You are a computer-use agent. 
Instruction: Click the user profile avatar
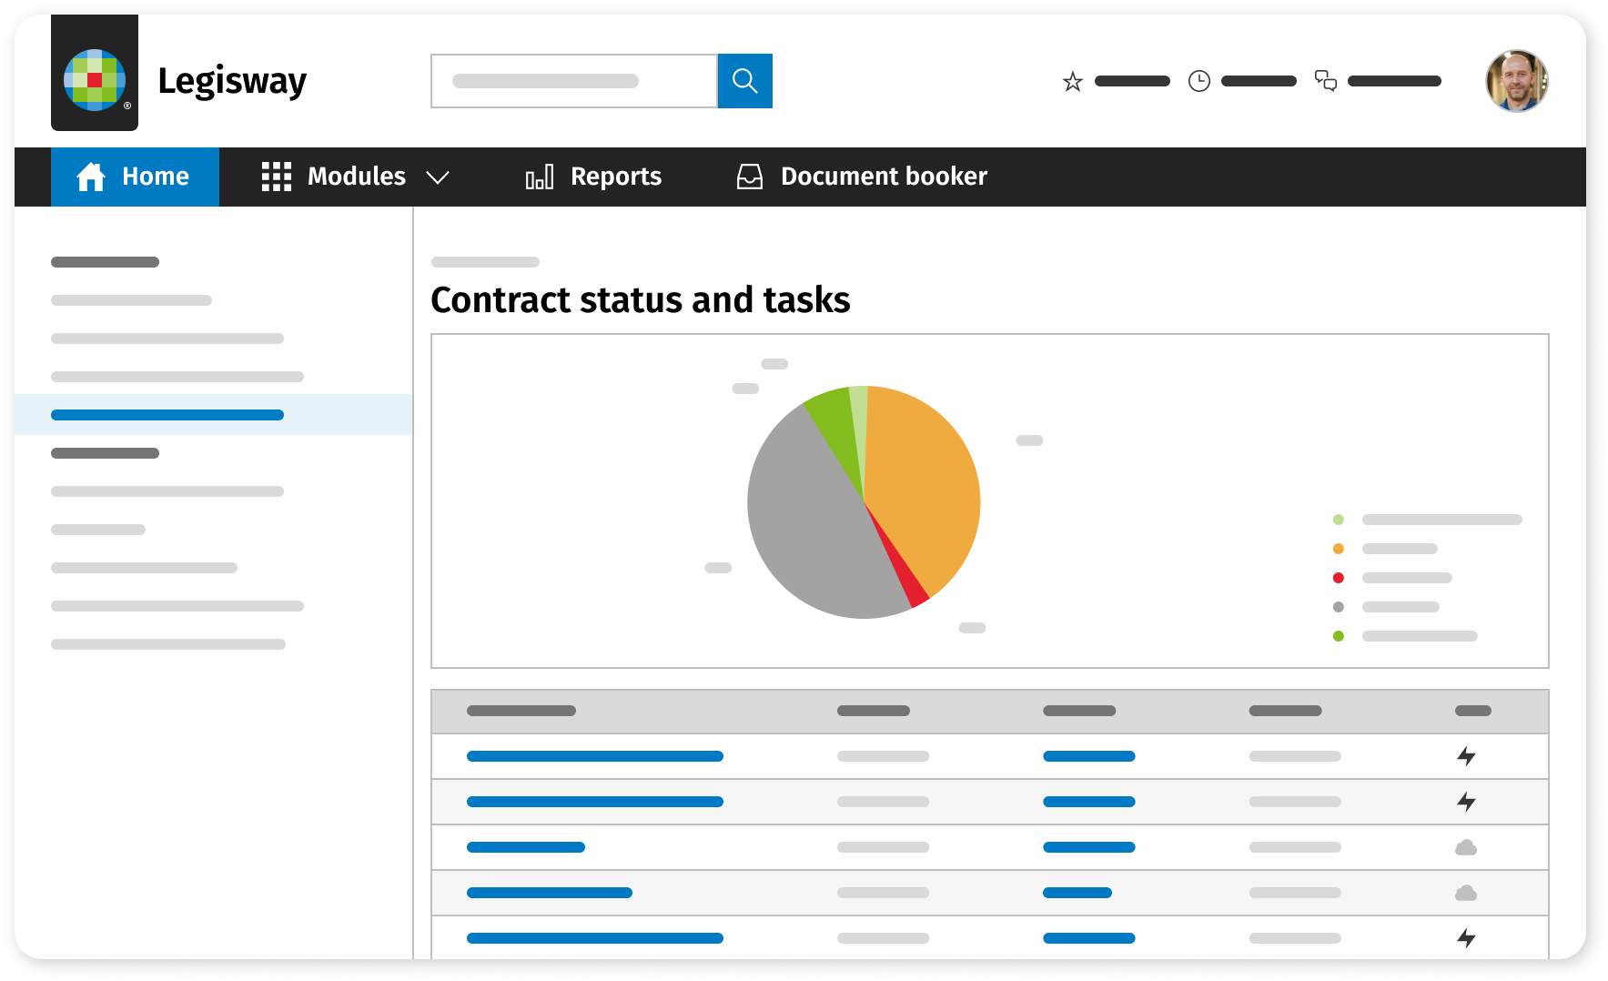coord(1516,81)
